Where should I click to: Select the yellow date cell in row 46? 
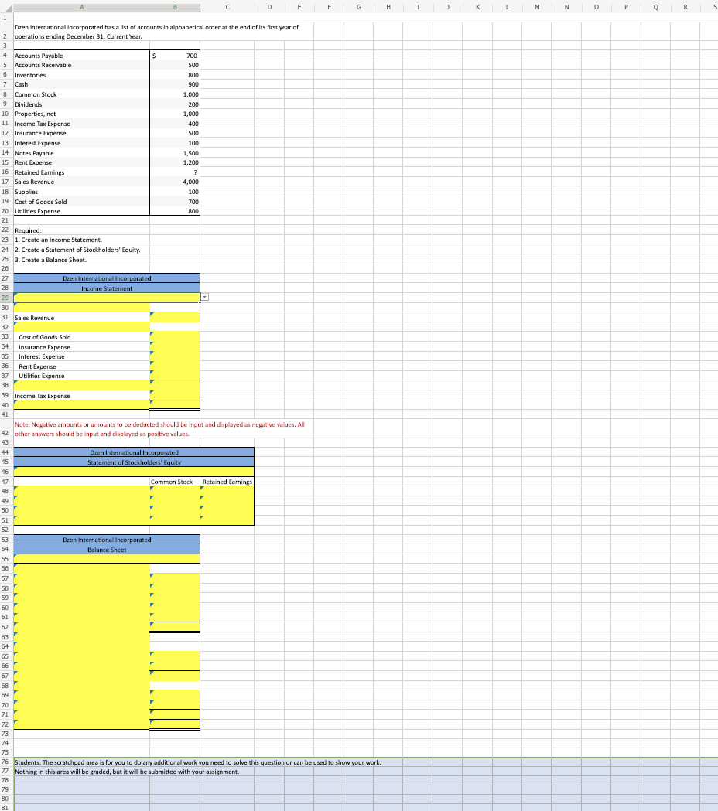pyautogui.click(x=134, y=472)
